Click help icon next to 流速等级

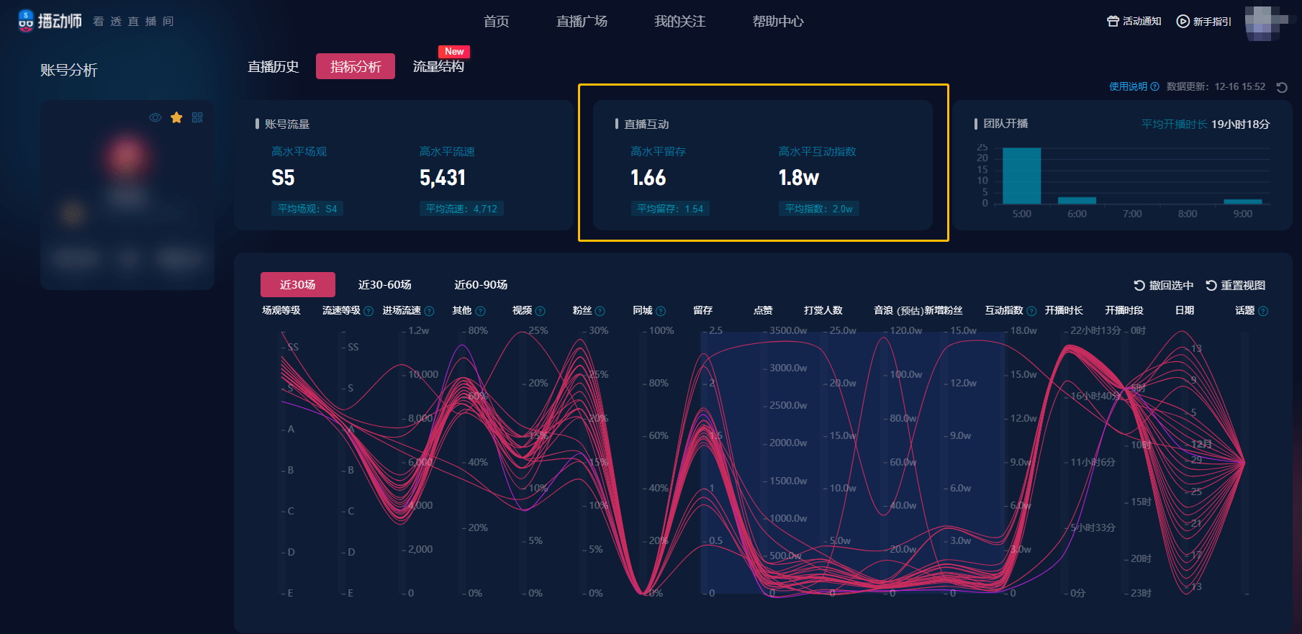click(x=369, y=311)
